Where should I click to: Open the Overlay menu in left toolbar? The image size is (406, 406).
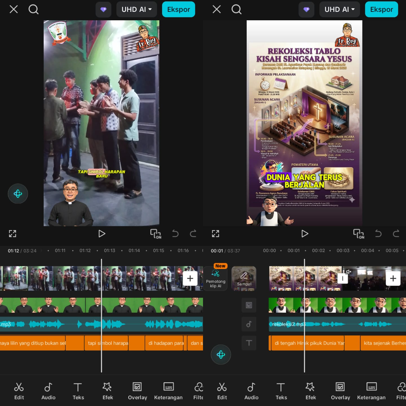click(x=137, y=391)
